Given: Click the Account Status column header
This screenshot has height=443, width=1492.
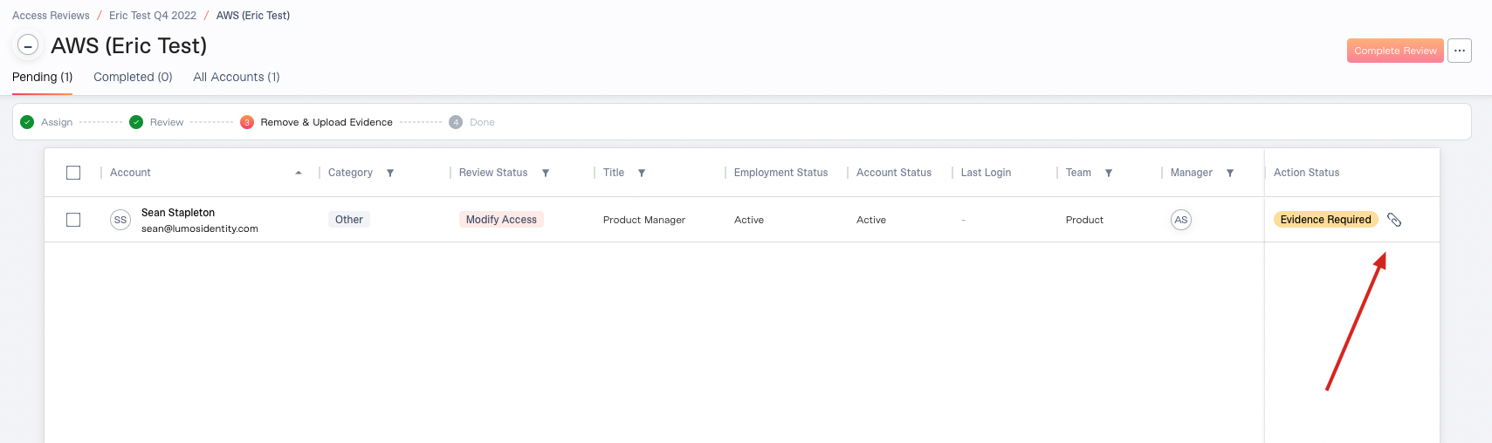Looking at the screenshot, I should (894, 173).
